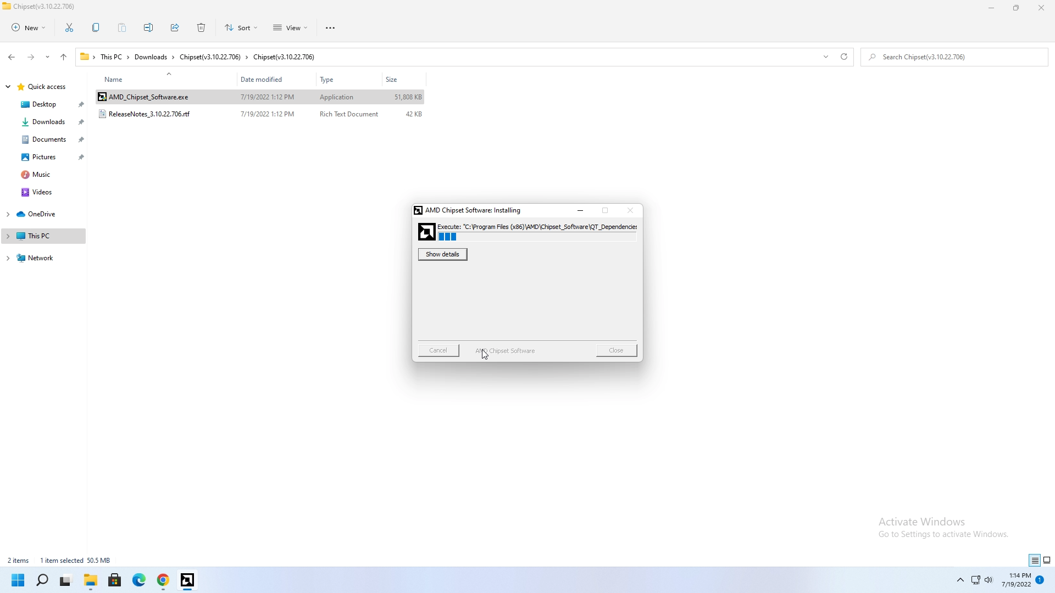Open the See more ellipsis menu
This screenshot has height=593, width=1055.
pyautogui.click(x=330, y=28)
